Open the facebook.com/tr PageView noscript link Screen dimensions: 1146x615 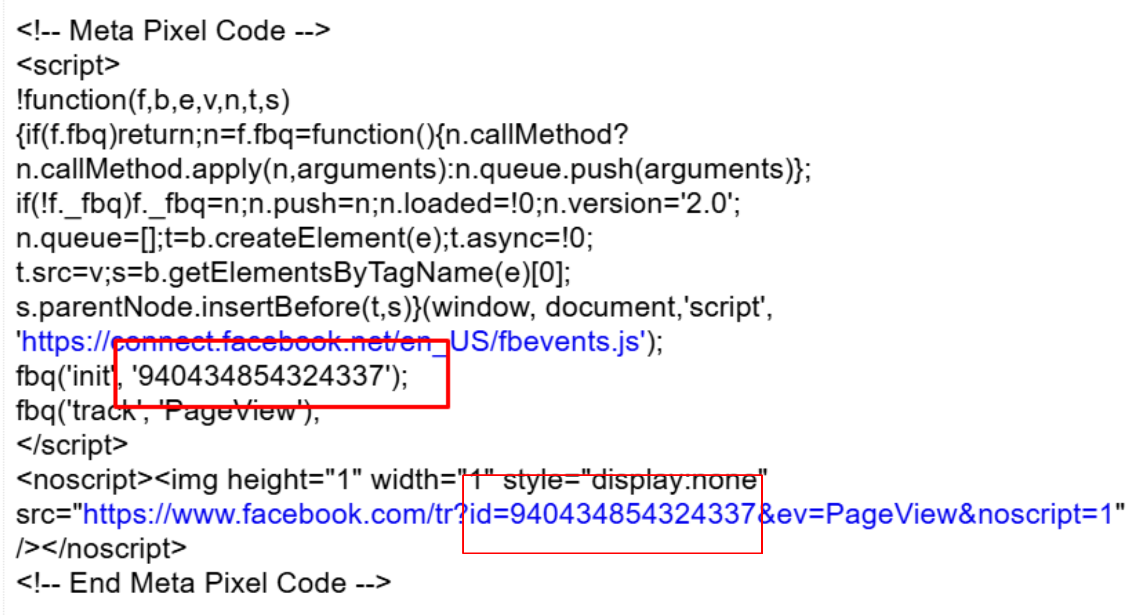click(x=598, y=514)
